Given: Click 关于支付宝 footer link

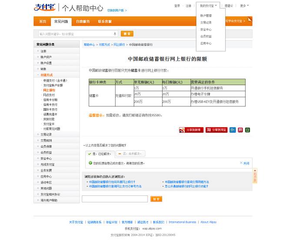Looking at the screenshot, I should tap(76, 222).
